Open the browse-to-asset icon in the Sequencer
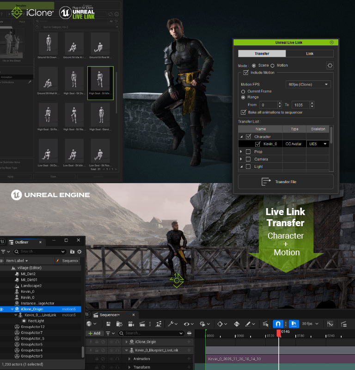 119,324
